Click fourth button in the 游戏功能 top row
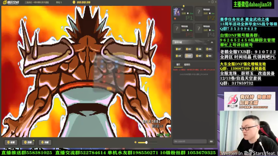This screenshot has width=278, height=156. (x=209, y=49)
